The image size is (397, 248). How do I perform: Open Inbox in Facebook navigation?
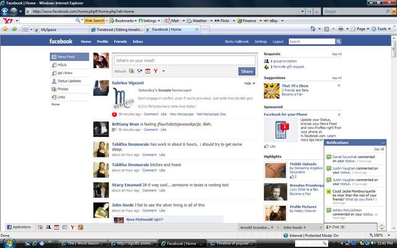[x=138, y=42]
